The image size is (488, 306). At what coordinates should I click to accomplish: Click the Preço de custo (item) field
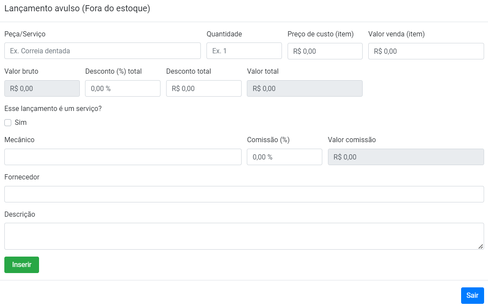(x=325, y=51)
